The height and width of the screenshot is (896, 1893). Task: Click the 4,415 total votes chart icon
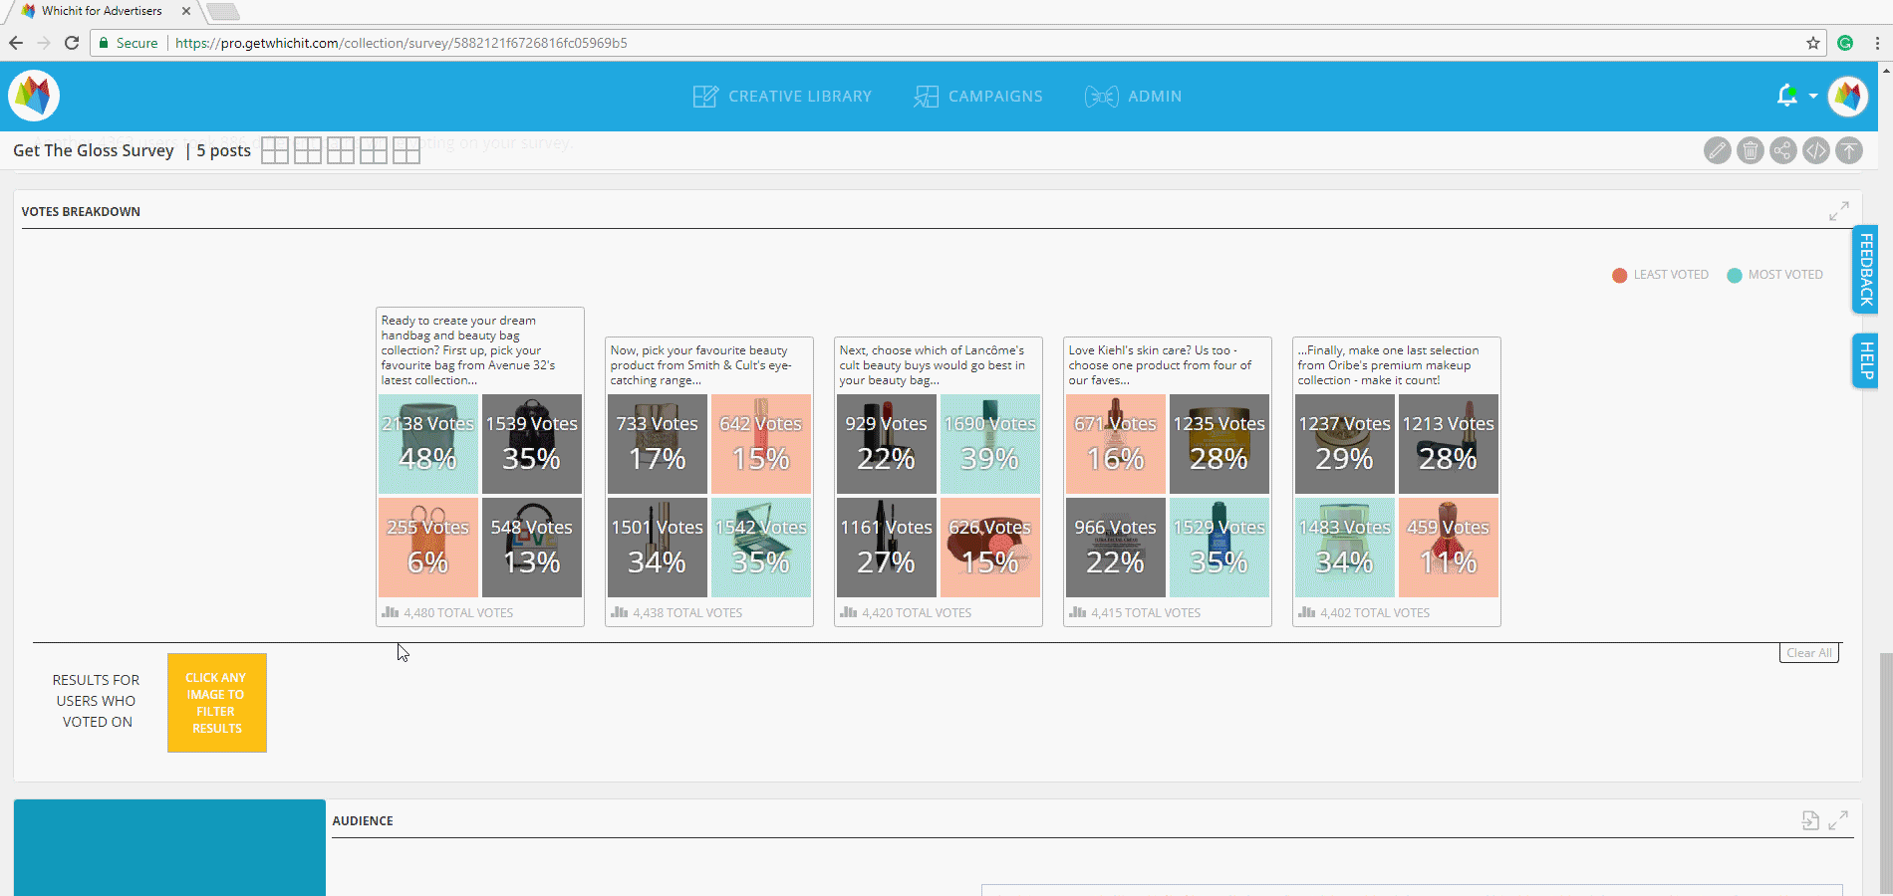click(x=1078, y=612)
